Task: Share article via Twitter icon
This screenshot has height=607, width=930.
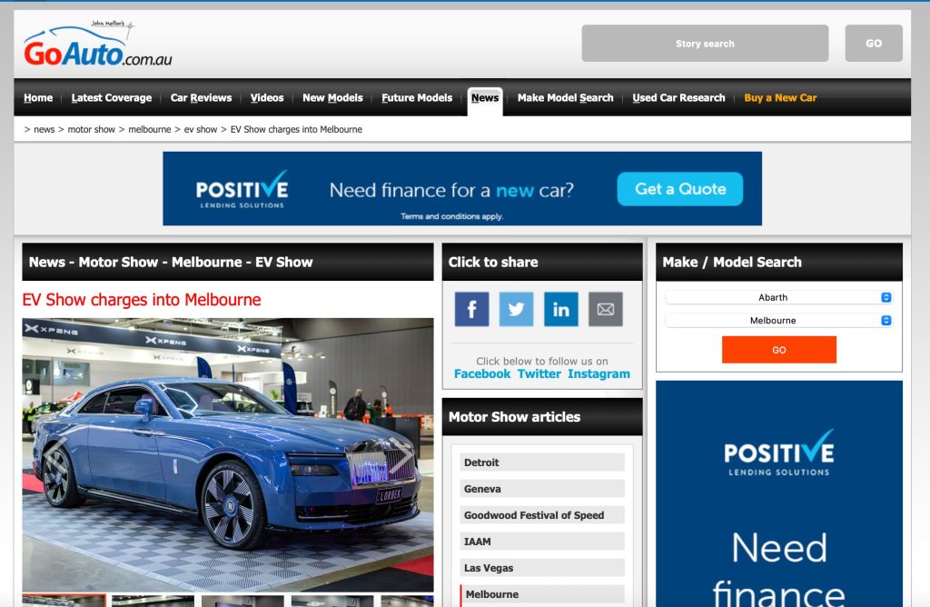Action: tap(516, 309)
